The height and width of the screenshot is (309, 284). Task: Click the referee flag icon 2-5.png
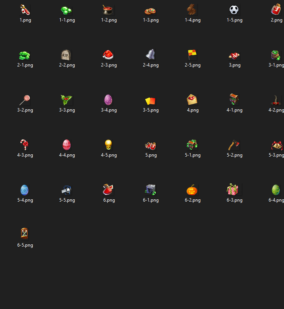[192, 55]
